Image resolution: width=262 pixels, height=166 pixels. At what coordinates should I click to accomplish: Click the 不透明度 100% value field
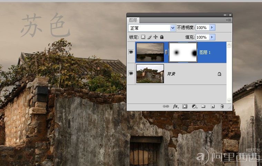[202, 28]
